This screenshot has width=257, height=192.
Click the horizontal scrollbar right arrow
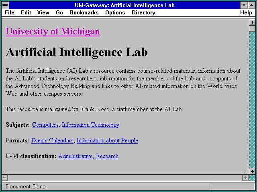click(x=246, y=178)
